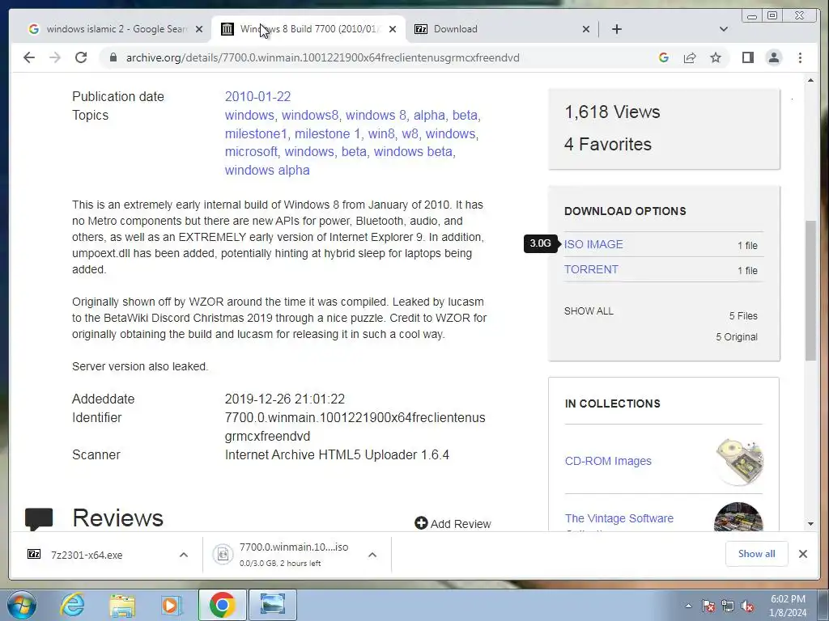The height and width of the screenshot is (621, 829).
Task: Click the 1,618 Views text
Action: (612, 112)
